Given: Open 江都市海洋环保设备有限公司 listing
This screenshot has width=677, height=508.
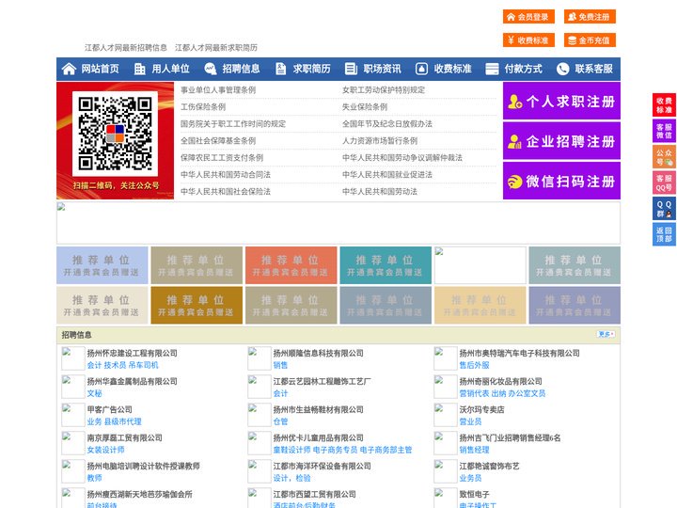Looking at the screenshot, I should [x=323, y=466].
